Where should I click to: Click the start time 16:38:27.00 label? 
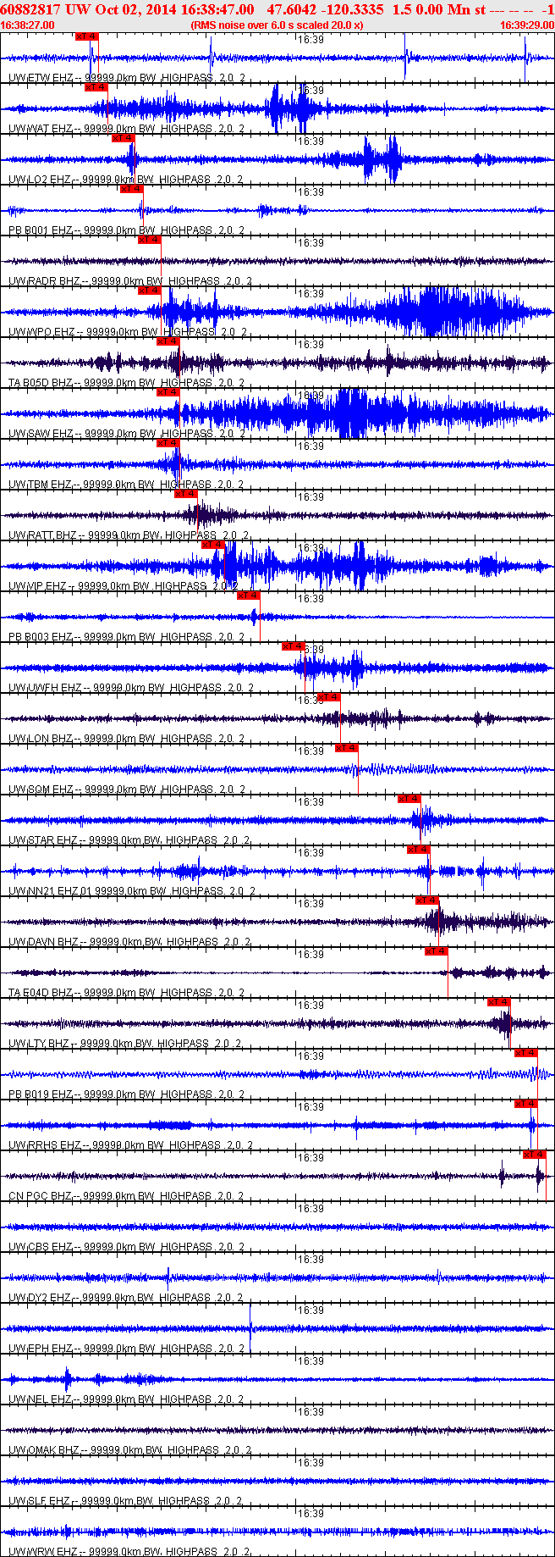coord(27,25)
